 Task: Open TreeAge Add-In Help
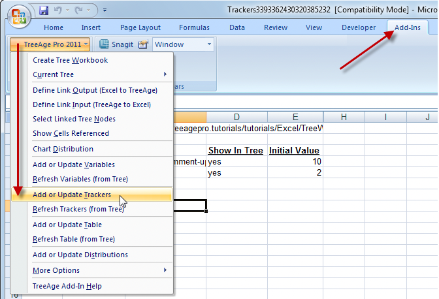(x=92, y=286)
